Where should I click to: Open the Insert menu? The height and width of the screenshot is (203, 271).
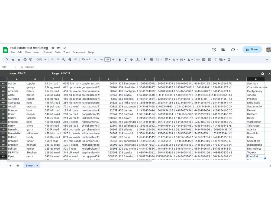(37, 52)
